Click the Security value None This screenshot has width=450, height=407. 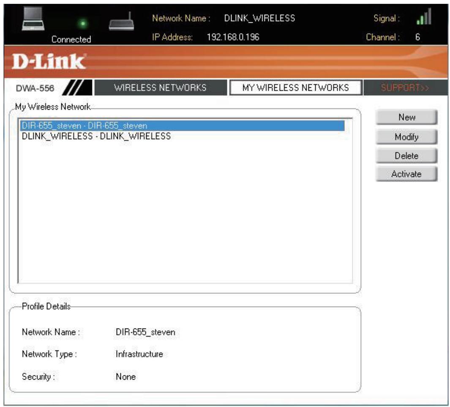[x=125, y=377]
